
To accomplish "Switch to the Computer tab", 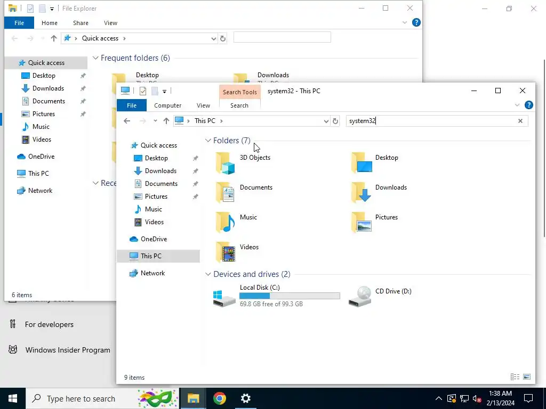I will tap(168, 105).
